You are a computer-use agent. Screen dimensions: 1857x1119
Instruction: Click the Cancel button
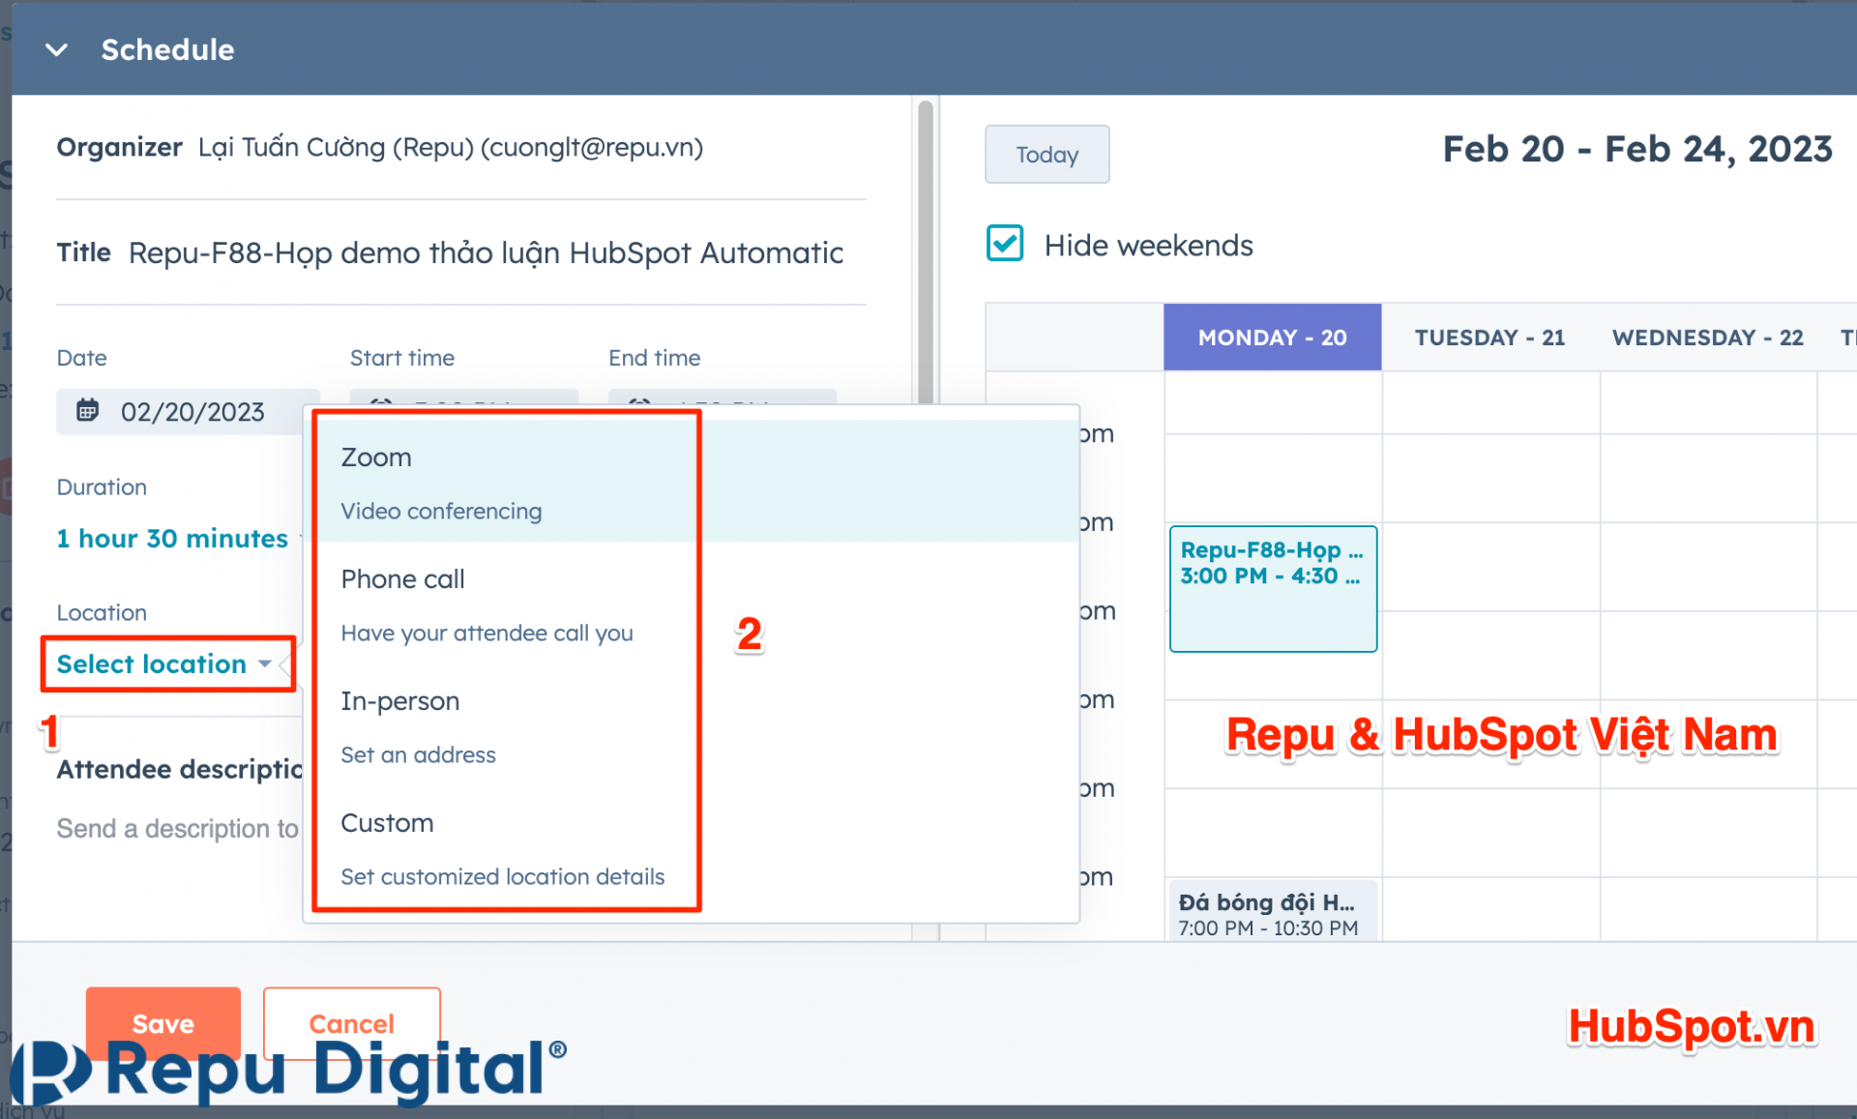(351, 1023)
